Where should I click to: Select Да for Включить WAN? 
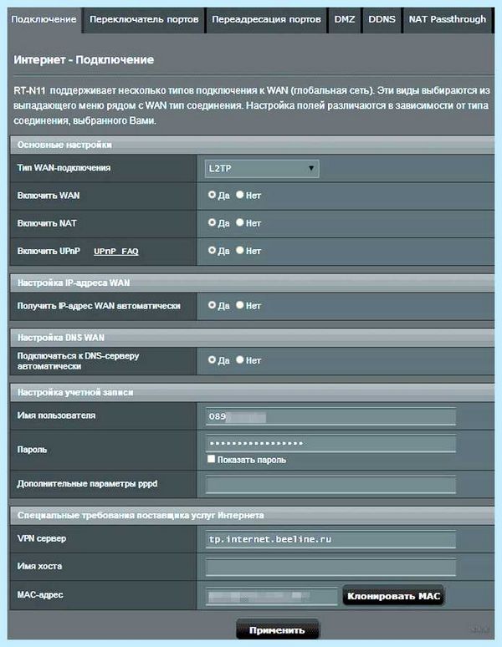pos(212,195)
